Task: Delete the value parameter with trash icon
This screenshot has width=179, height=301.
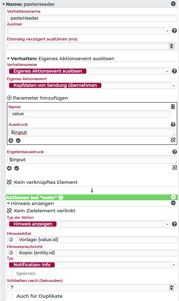Action: point(173,107)
